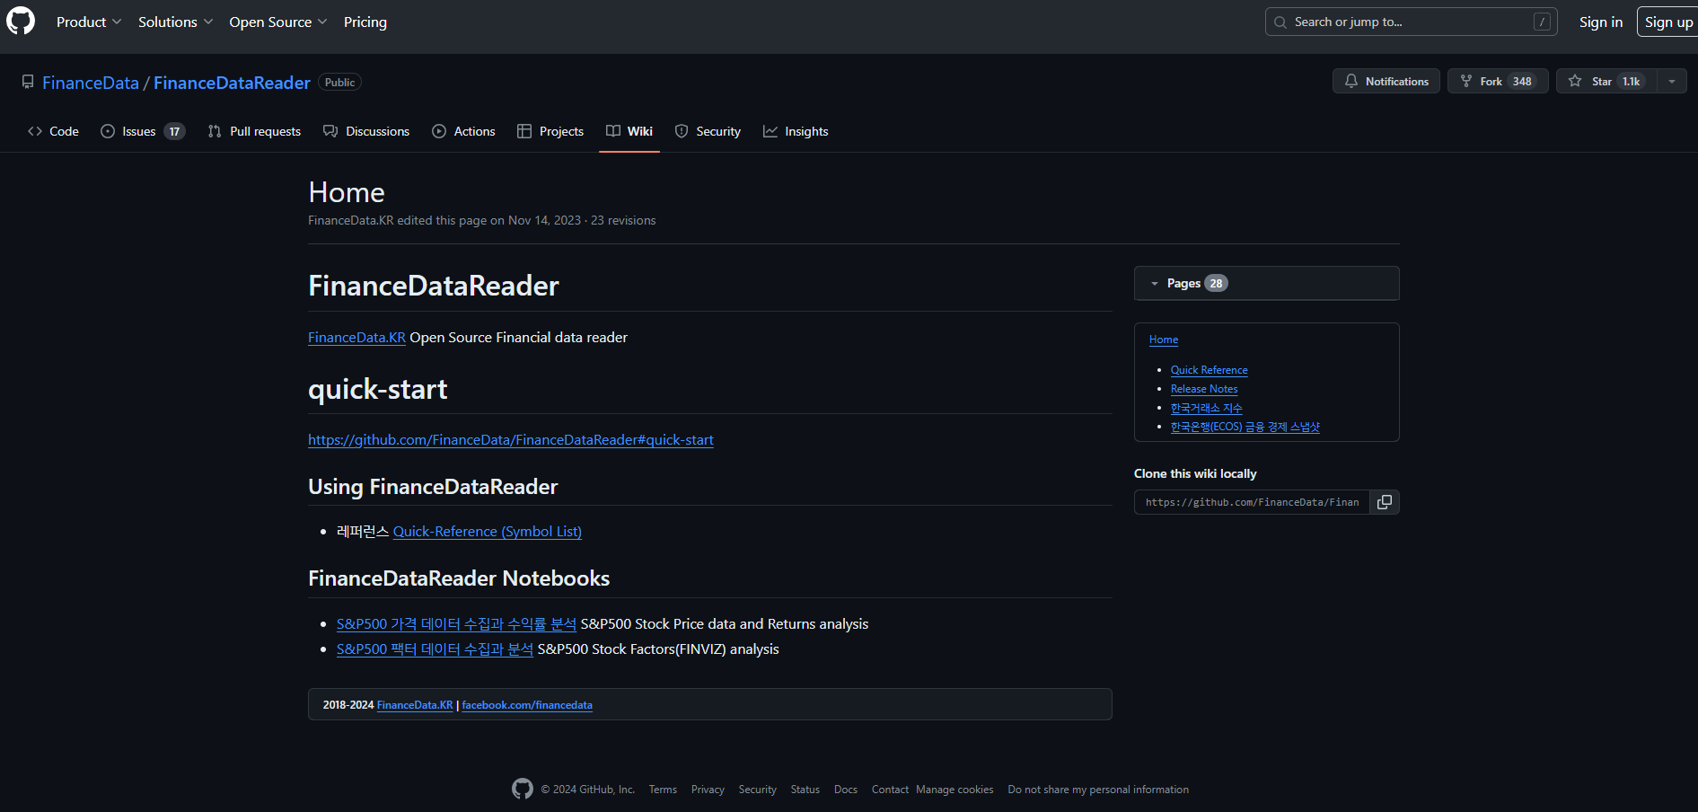Copy the wiki clone URL

tap(1385, 502)
